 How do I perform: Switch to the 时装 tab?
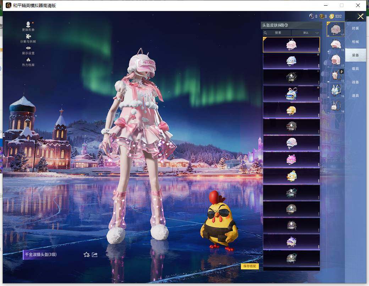[x=356, y=28]
